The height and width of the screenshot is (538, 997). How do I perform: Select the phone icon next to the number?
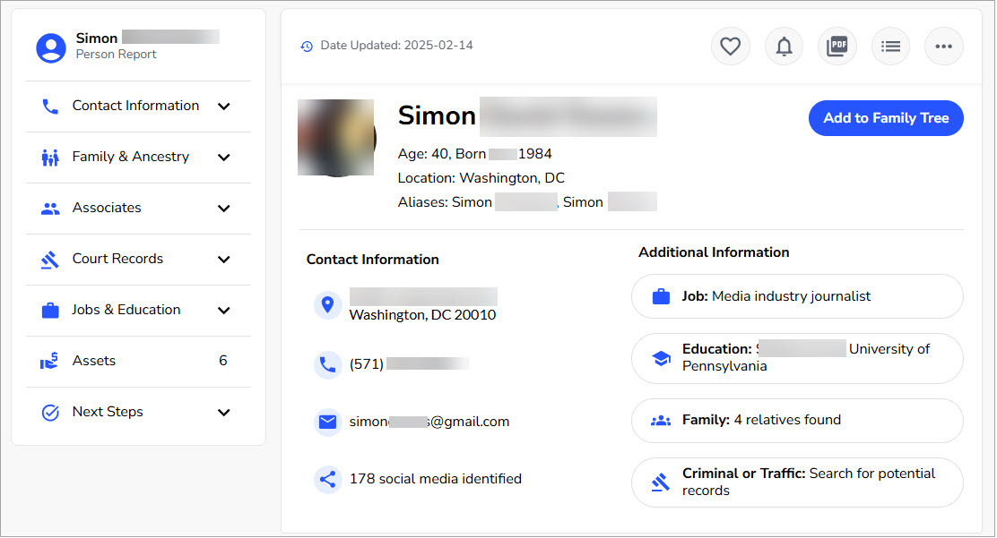click(x=327, y=363)
